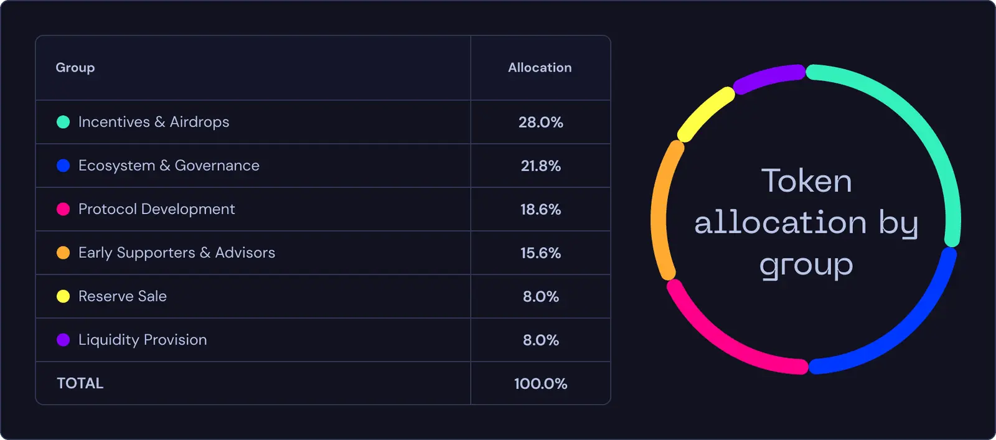996x440 pixels.
Task: Click the Group column header
Action: click(75, 68)
